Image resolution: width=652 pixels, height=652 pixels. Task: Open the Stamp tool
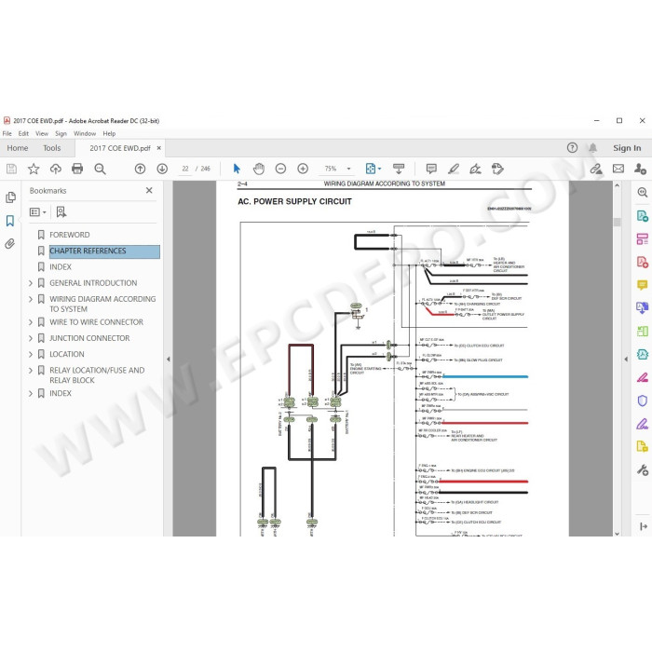pyautogui.click(x=497, y=169)
